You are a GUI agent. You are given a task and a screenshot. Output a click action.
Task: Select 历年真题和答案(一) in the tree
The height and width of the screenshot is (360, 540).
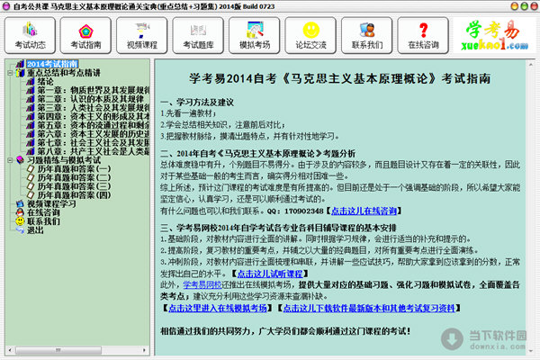click(74, 169)
